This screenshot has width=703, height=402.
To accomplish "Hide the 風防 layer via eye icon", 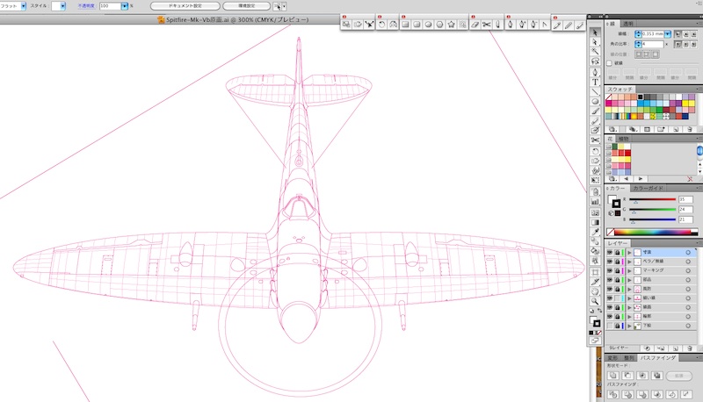I will pos(609,289).
